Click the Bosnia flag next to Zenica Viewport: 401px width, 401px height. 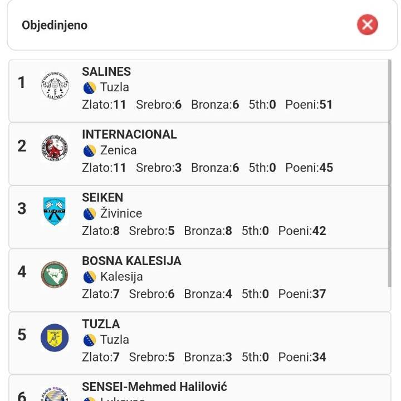[90, 150]
